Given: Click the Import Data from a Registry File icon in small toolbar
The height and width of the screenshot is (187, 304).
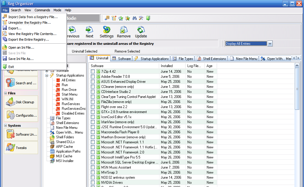Looking at the screenshot, I should 107,18.
